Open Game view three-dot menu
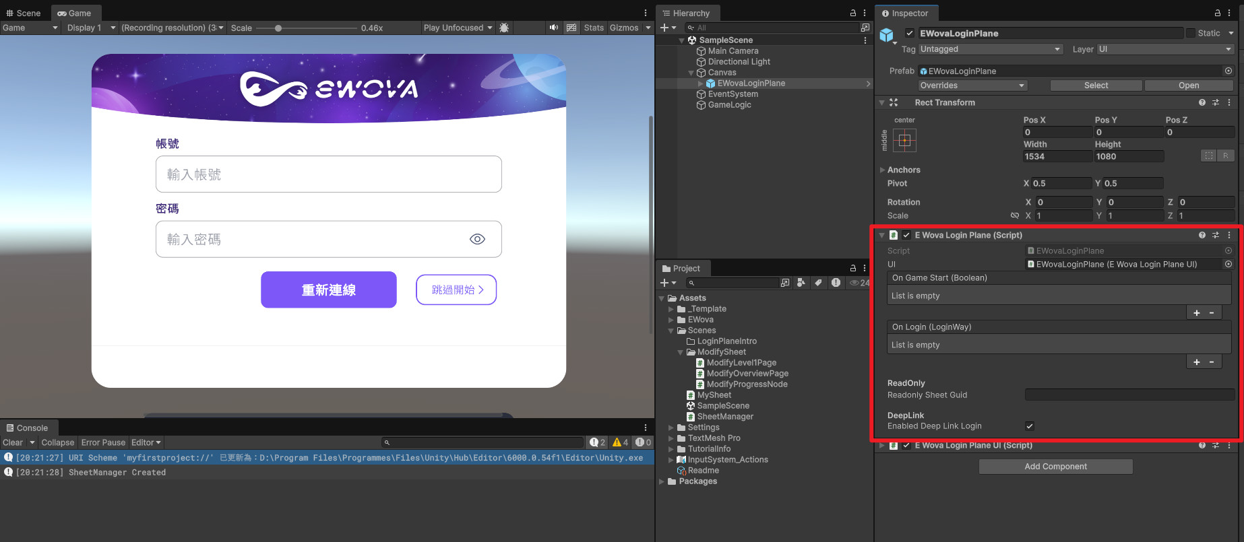Screen dimensions: 1244x542 [646, 13]
